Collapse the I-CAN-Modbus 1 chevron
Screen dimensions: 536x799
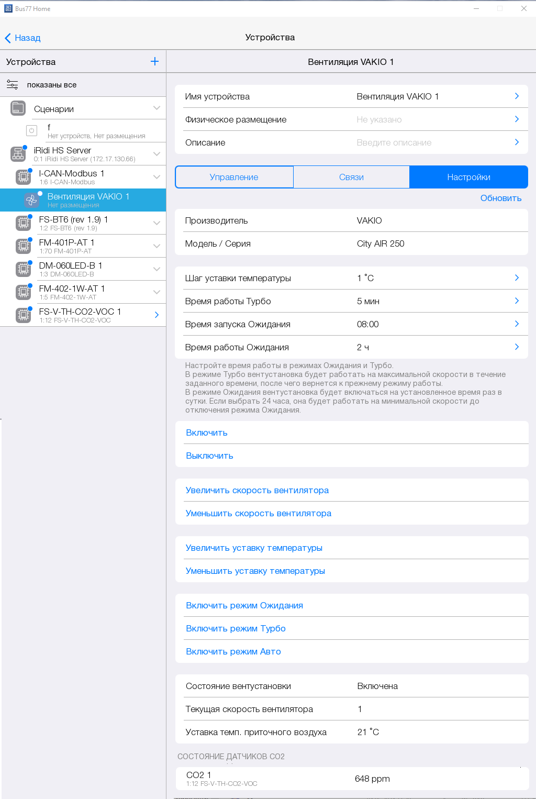157,177
